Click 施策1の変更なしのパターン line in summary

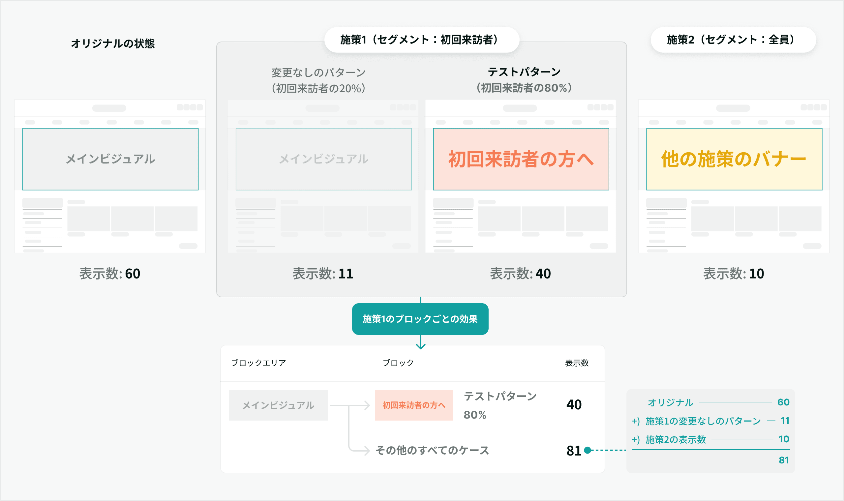[x=703, y=421]
